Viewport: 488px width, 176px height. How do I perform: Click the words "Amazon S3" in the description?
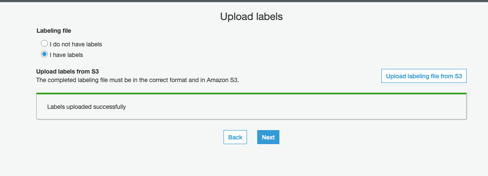(x=222, y=79)
